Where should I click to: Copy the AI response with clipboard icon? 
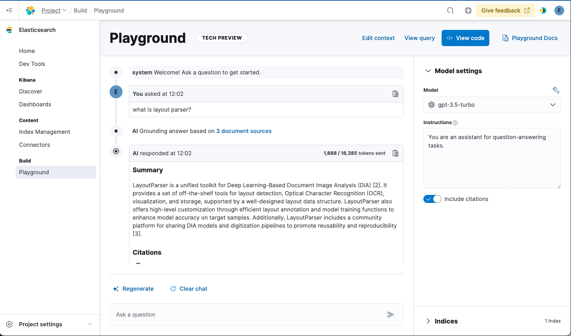pyautogui.click(x=395, y=153)
